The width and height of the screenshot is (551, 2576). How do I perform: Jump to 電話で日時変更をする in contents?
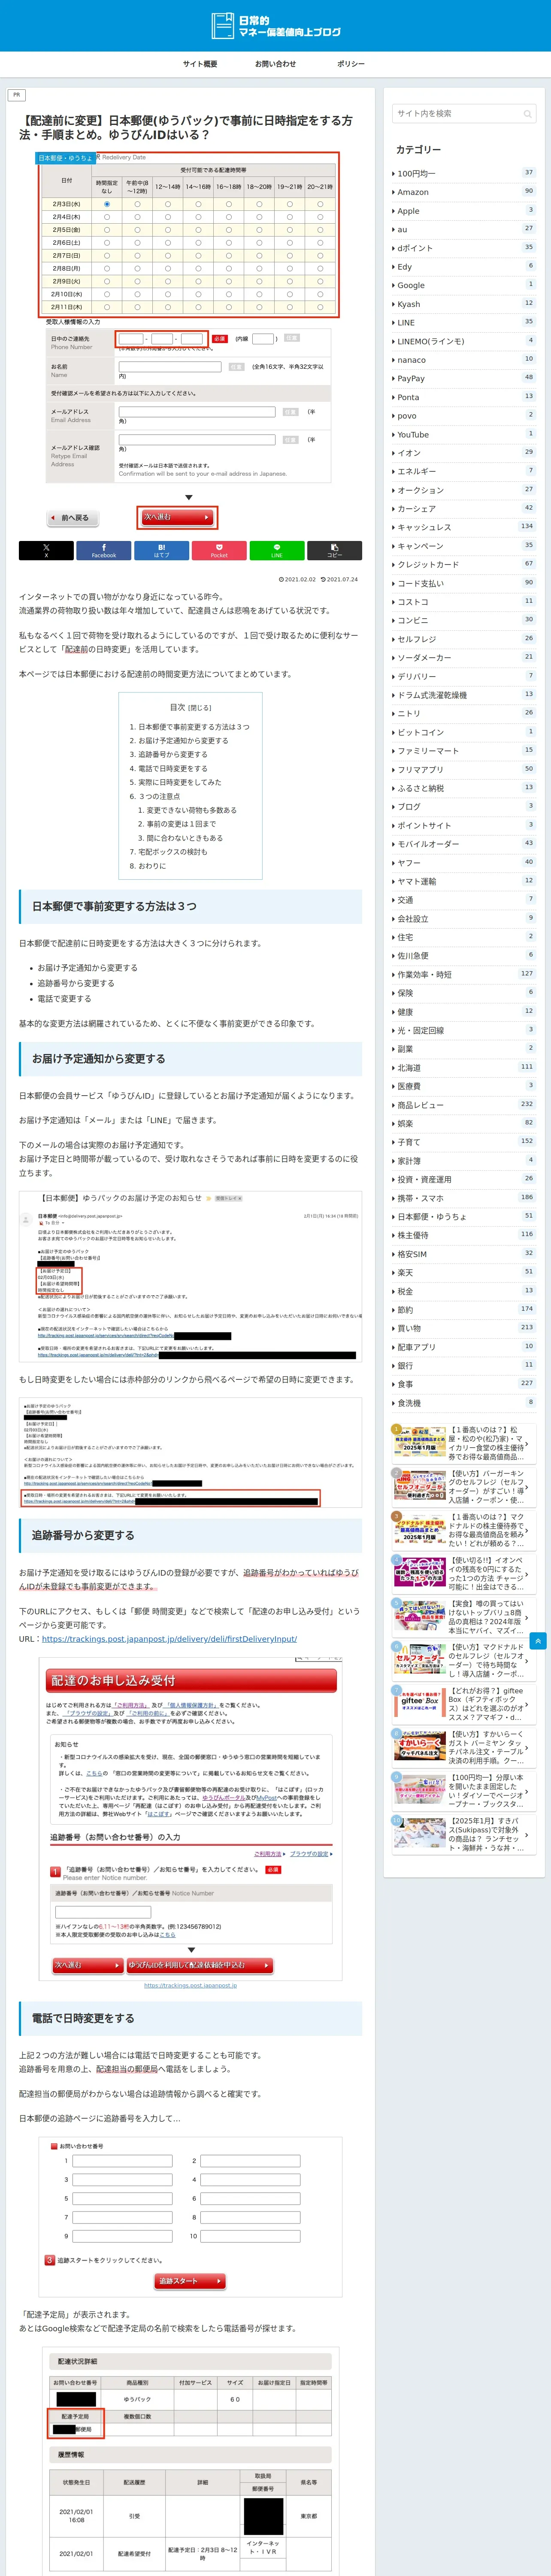(x=173, y=769)
